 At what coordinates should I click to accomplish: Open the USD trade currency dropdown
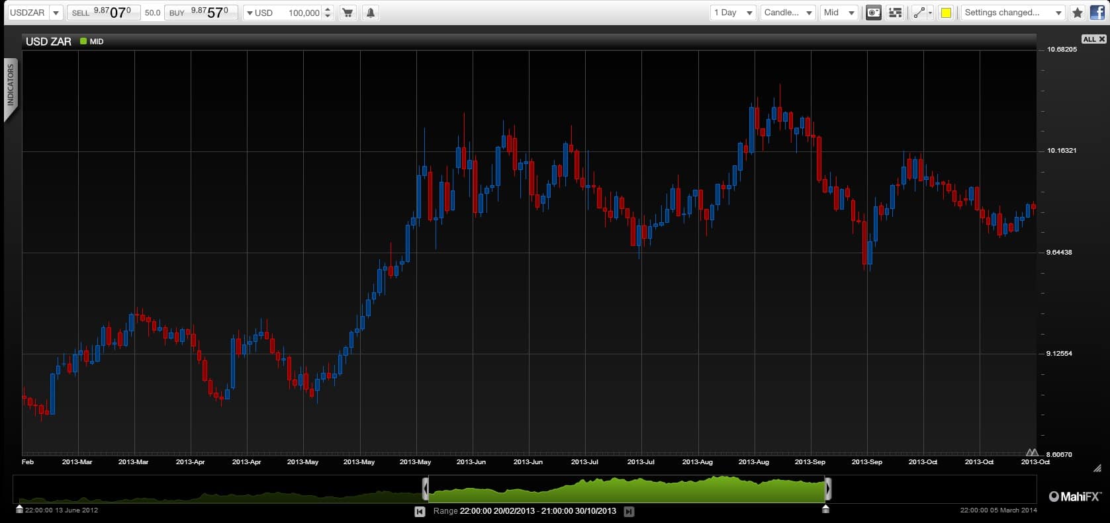click(259, 13)
